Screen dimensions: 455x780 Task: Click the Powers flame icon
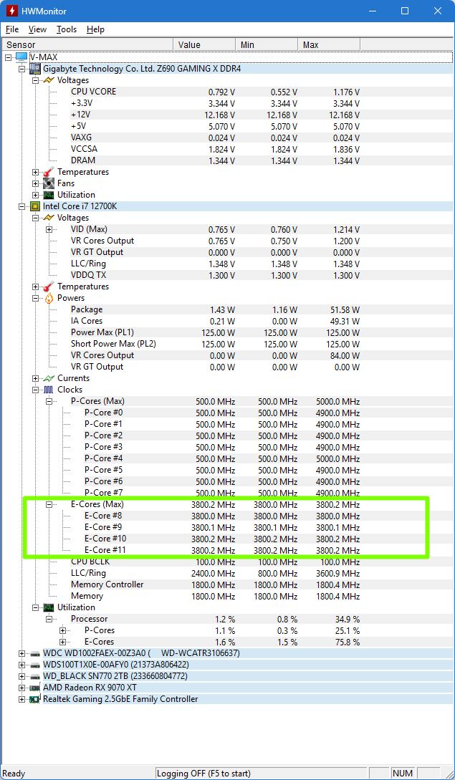click(49, 298)
